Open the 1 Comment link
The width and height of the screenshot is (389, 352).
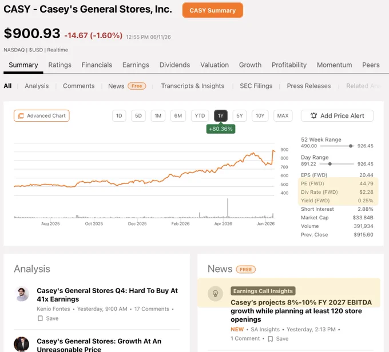(x=245, y=339)
